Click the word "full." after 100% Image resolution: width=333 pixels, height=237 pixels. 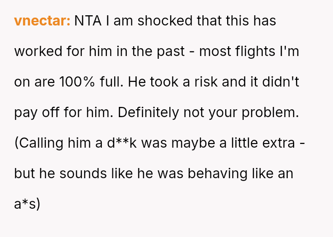coord(111,82)
